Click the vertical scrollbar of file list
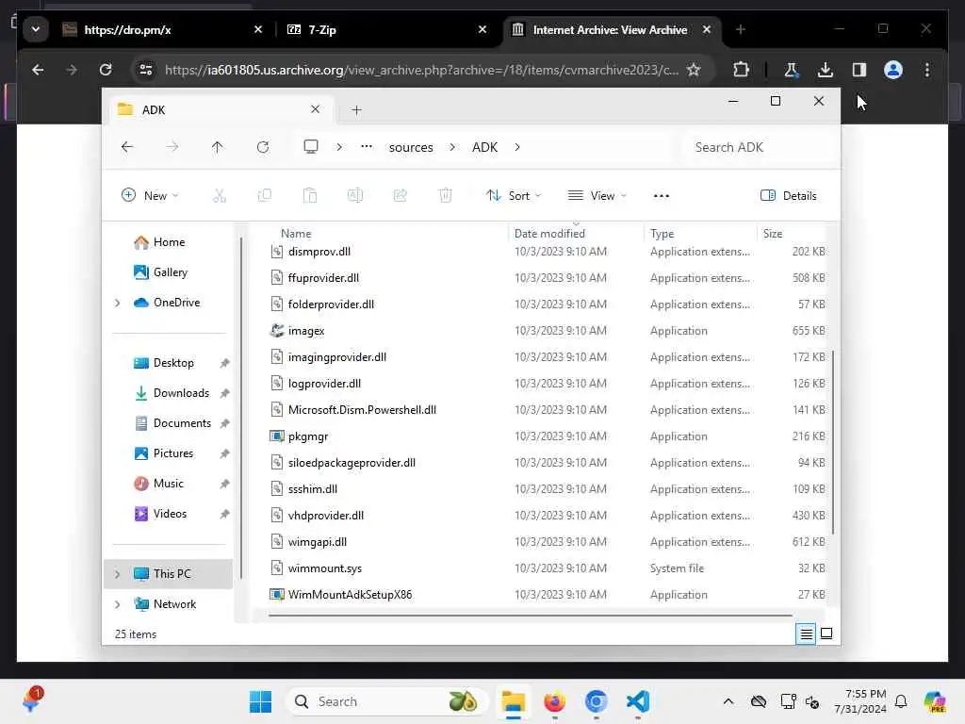The width and height of the screenshot is (965, 724). (833, 442)
